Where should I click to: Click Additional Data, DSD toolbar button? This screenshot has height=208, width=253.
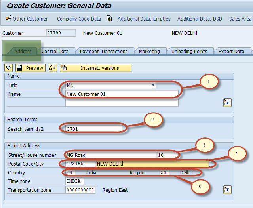[x=200, y=19]
